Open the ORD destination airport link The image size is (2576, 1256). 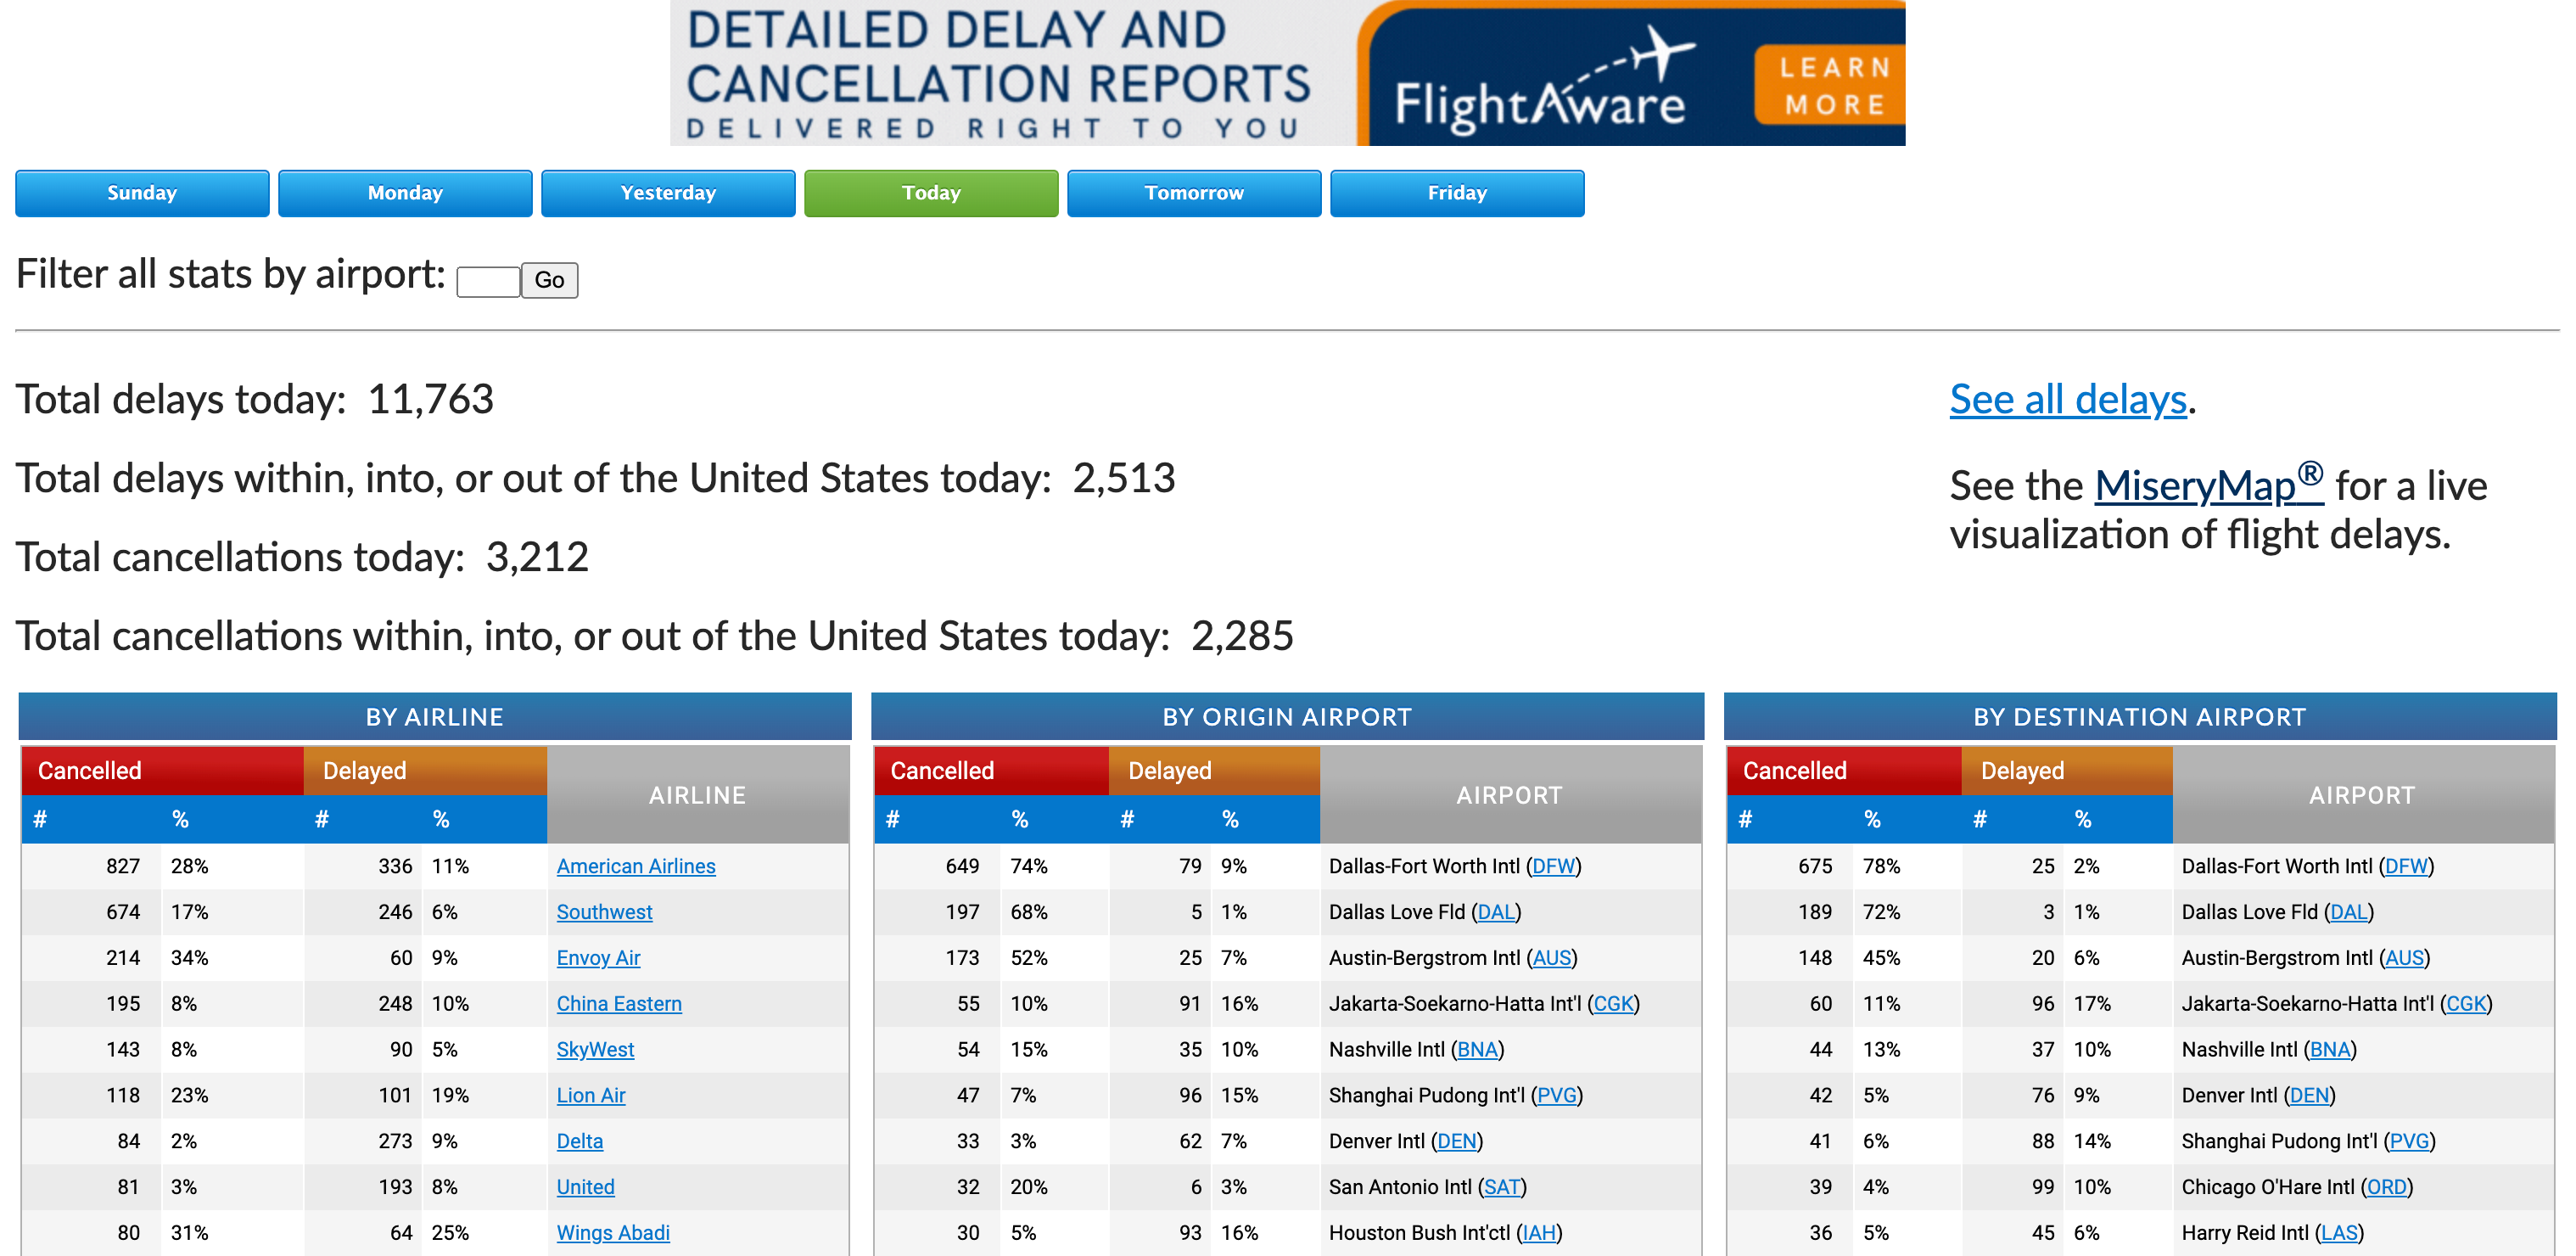(x=2386, y=1187)
